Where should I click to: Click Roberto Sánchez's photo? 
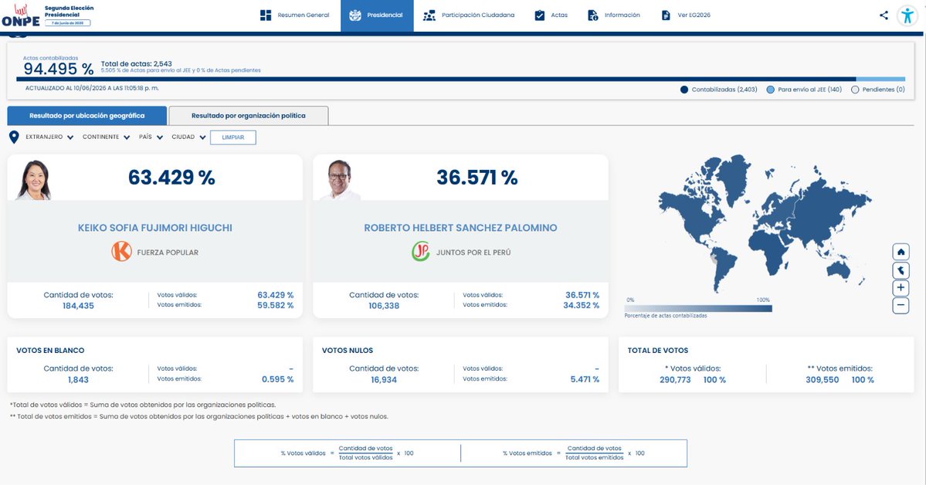coord(340,180)
